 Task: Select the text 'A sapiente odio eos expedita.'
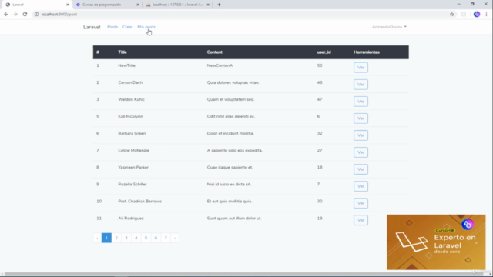pyautogui.click(x=234, y=151)
